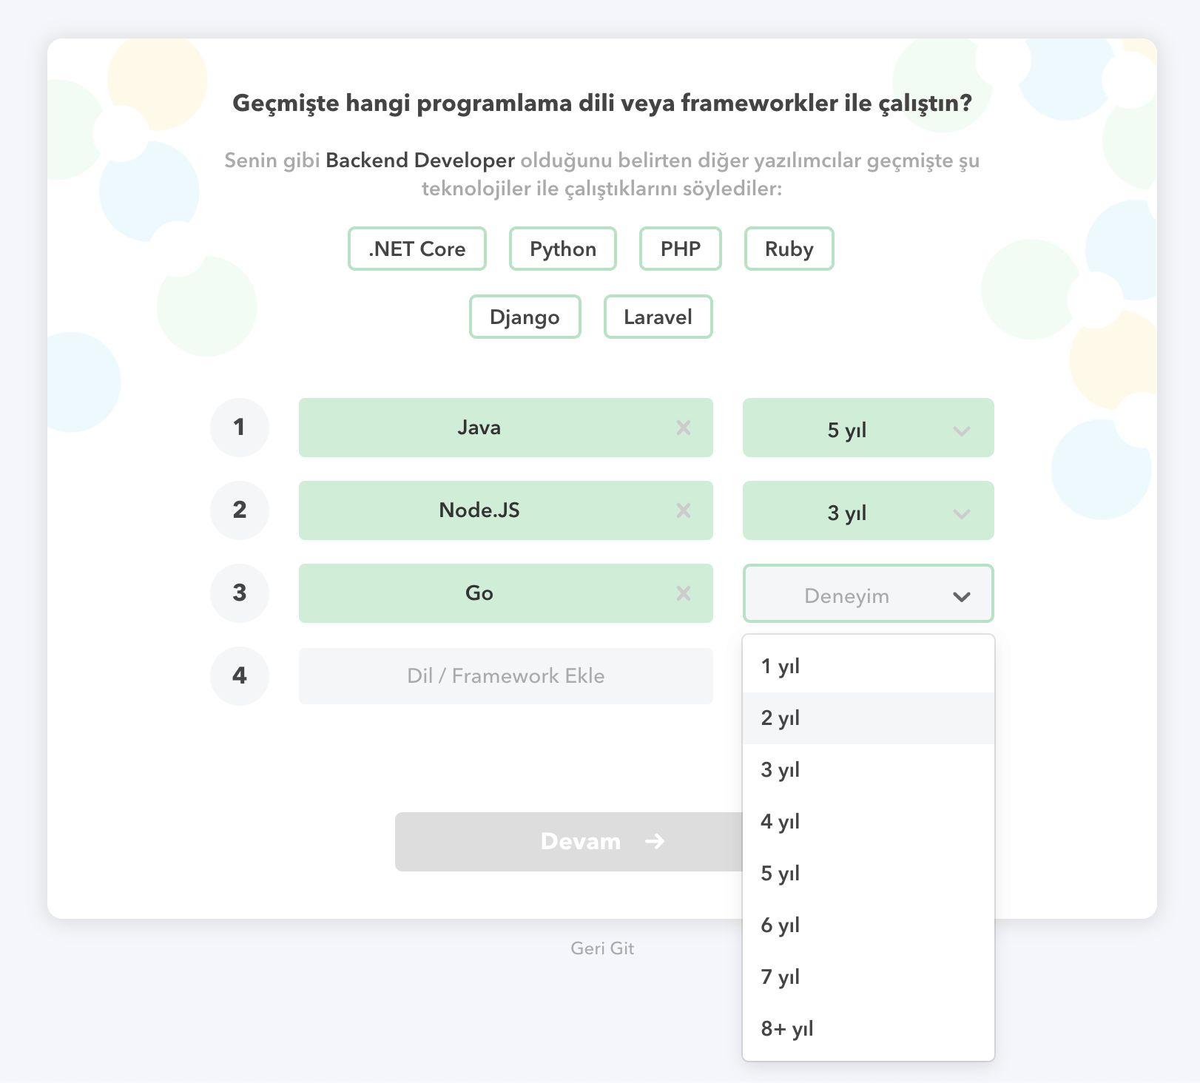Viewport: 1200px width, 1083px height.
Task: Open the Node.JS experience dropdown
Action: [867, 510]
